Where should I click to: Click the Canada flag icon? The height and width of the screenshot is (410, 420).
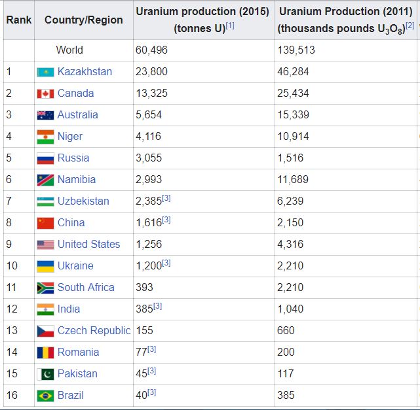click(45, 94)
